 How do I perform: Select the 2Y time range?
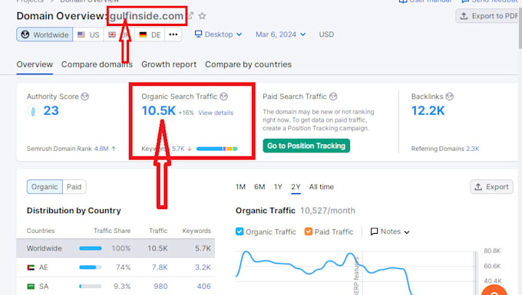296,187
